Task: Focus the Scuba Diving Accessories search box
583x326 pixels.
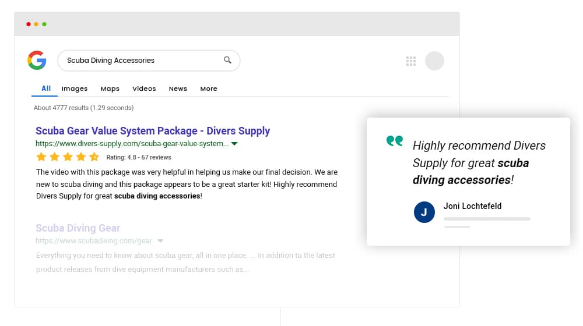Action: click(149, 61)
